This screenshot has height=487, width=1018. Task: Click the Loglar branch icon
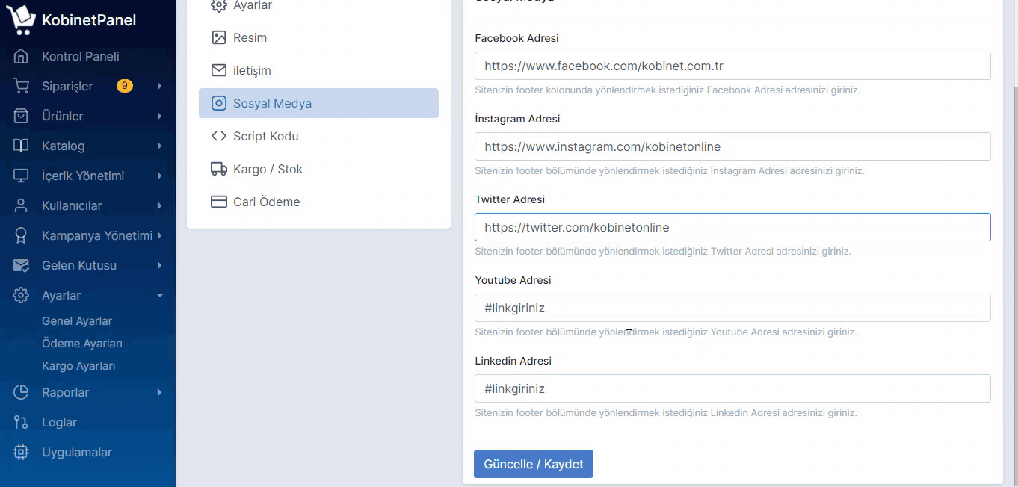click(x=21, y=422)
